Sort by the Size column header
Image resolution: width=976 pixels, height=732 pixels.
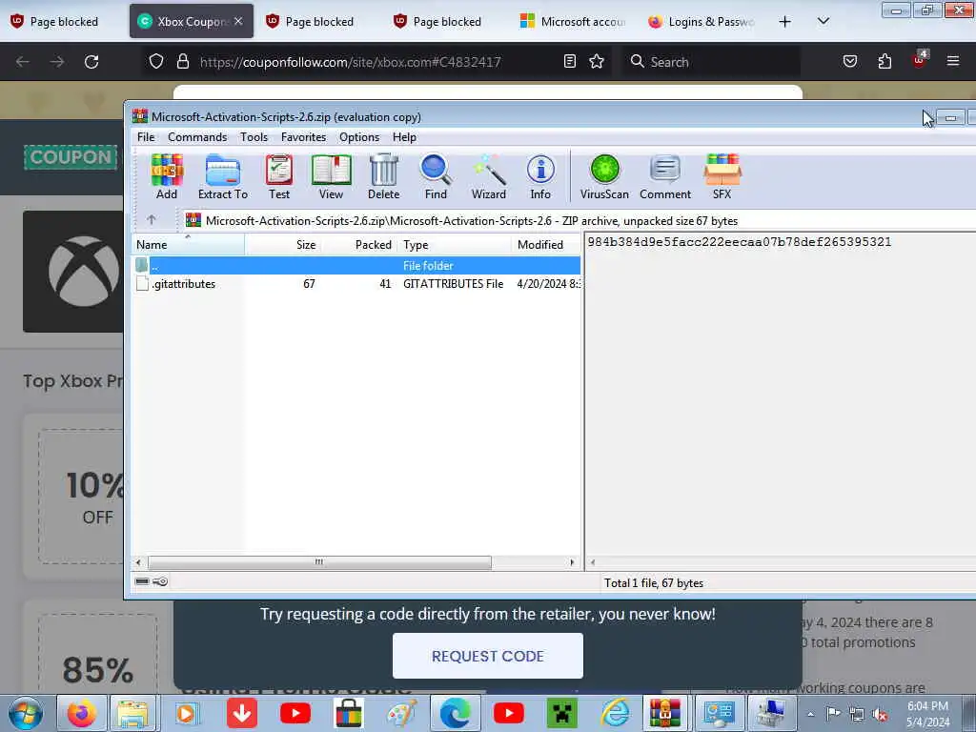coord(282,245)
